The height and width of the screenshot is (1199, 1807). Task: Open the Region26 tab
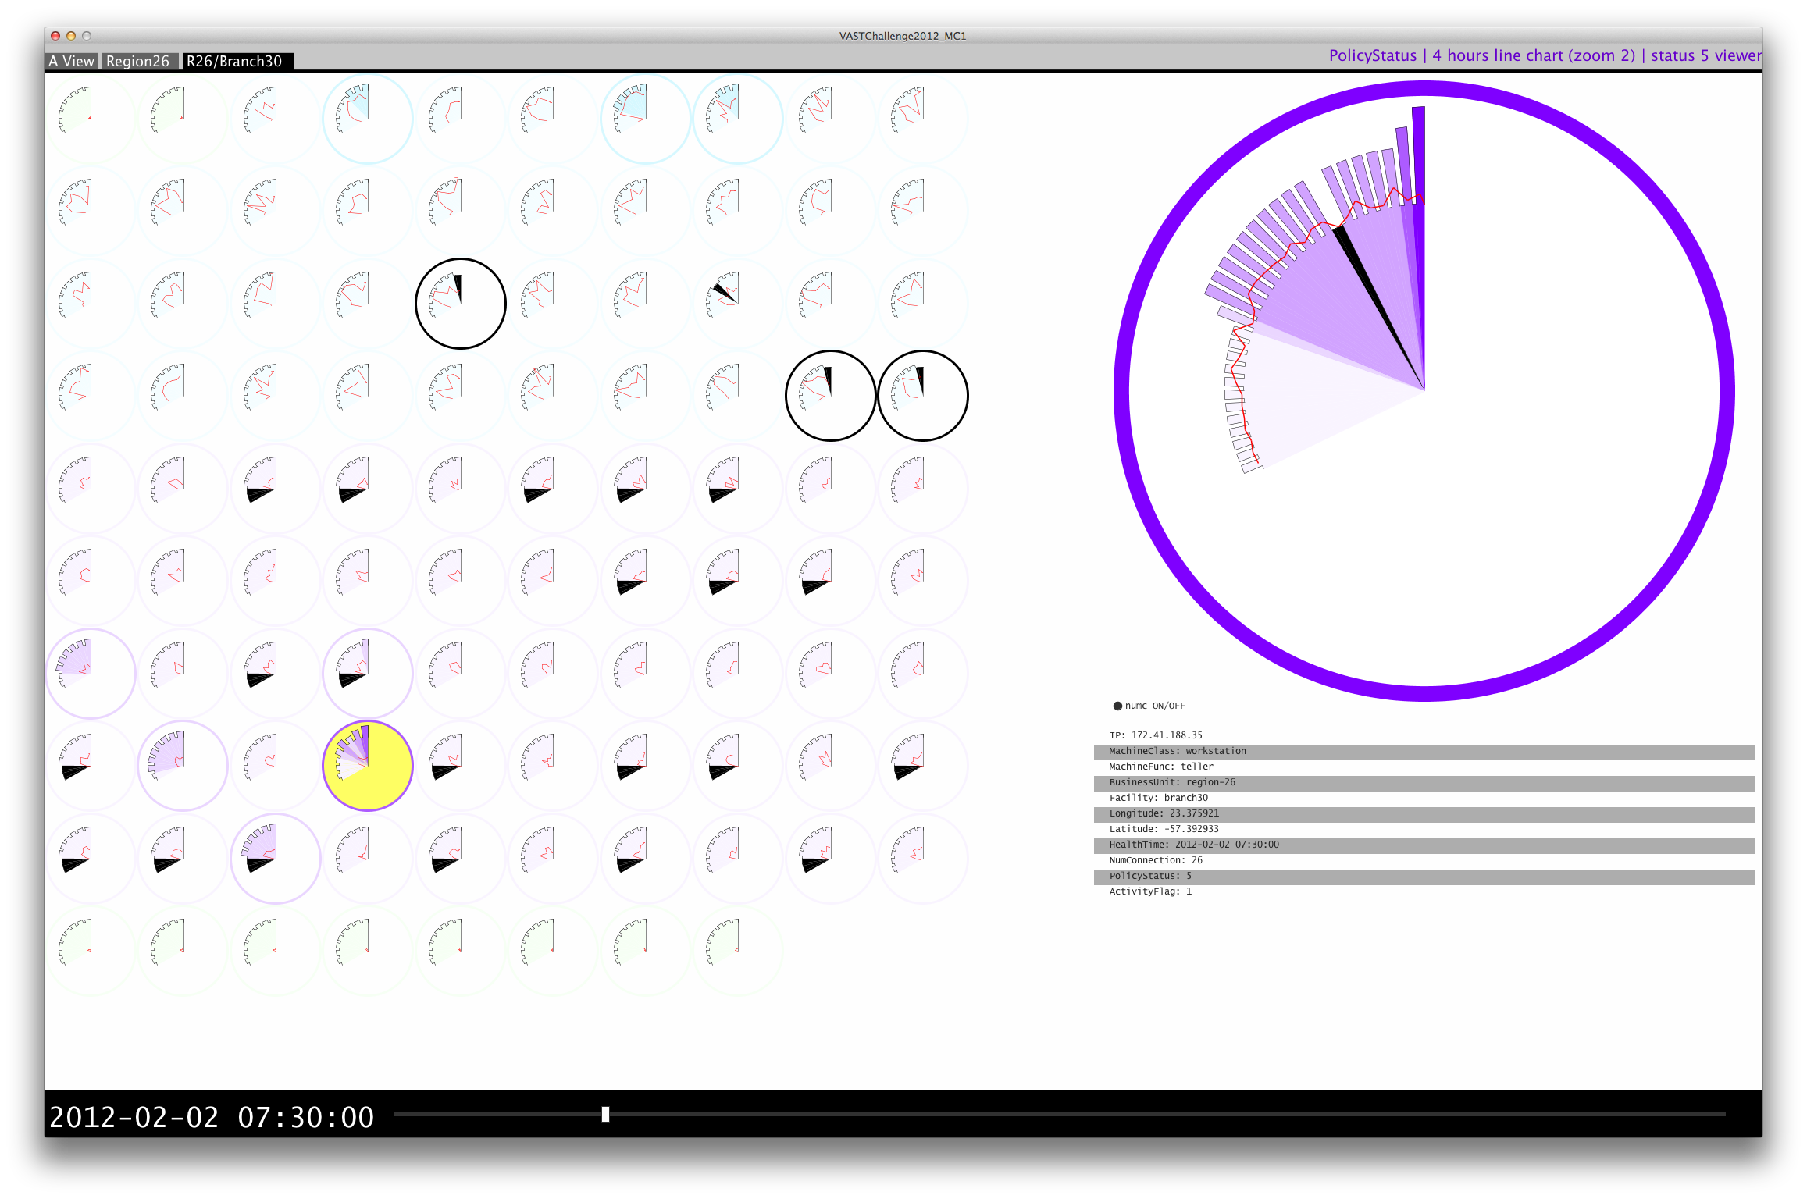click(x=138, y=61)
